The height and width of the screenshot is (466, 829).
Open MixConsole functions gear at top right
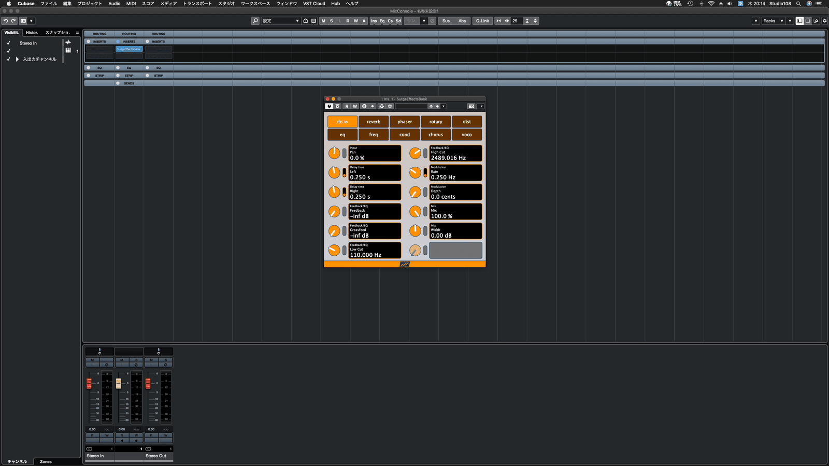[825, 21]
